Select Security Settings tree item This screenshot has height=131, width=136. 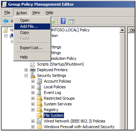click(x=52, y=75)
